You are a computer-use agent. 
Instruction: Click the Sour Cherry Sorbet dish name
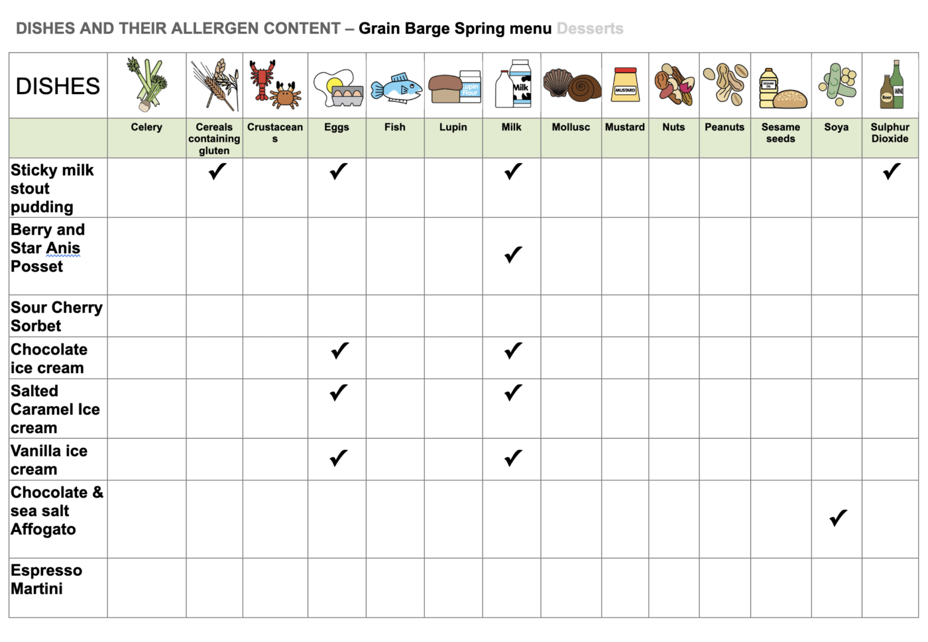[x=57, y=317]
